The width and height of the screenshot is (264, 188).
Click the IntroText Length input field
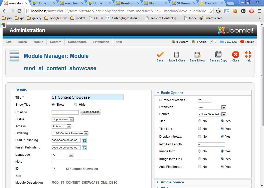(x=211, y=145)
